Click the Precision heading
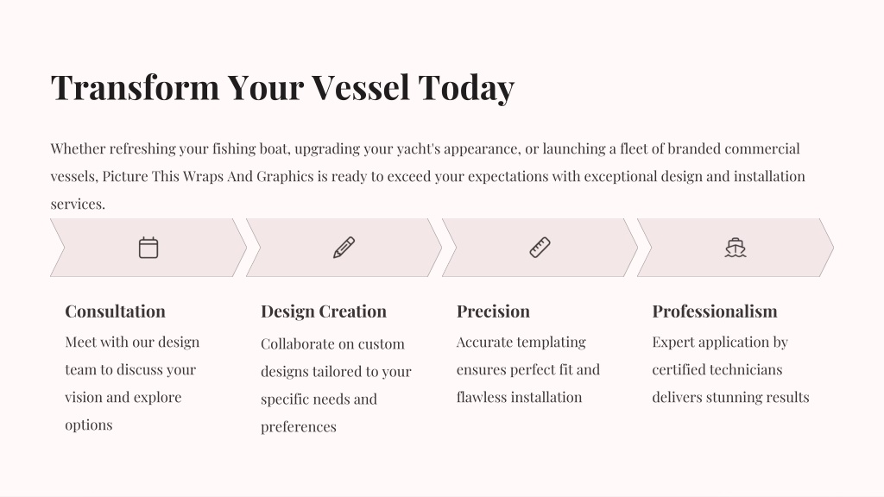The height and width of the screenshot is (497, 884). pos(493,311)
